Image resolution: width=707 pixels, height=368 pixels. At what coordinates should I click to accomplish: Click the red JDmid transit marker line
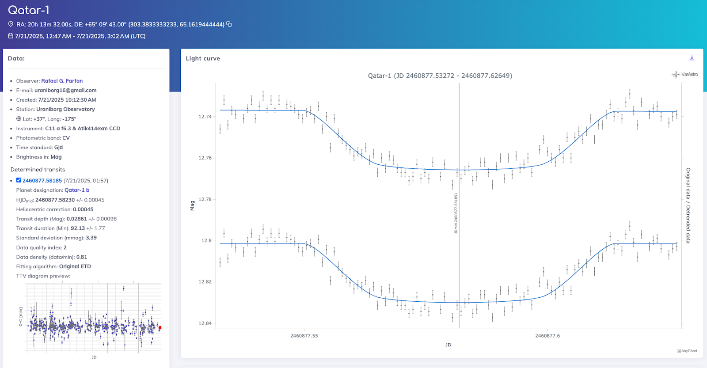(459, 205)
